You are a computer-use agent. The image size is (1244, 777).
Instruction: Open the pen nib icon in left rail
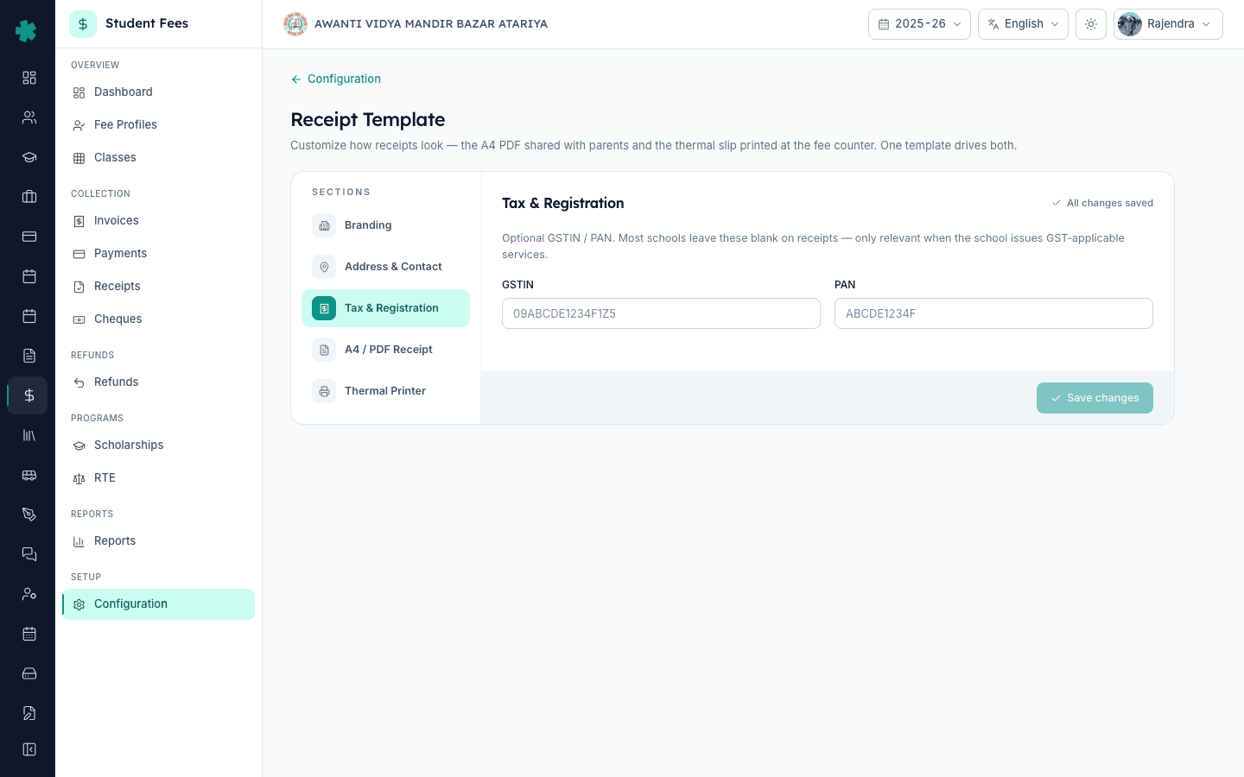tap(29, 515)
